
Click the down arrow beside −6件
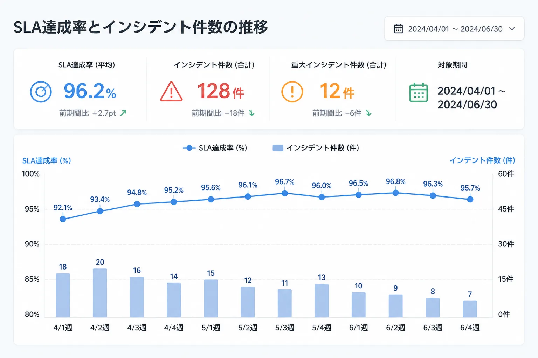click(x=368, y=113)
